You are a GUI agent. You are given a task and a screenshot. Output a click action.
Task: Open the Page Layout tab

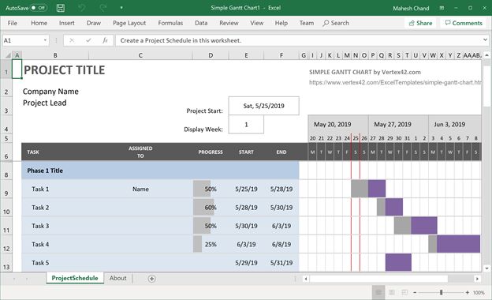(129, 23)
